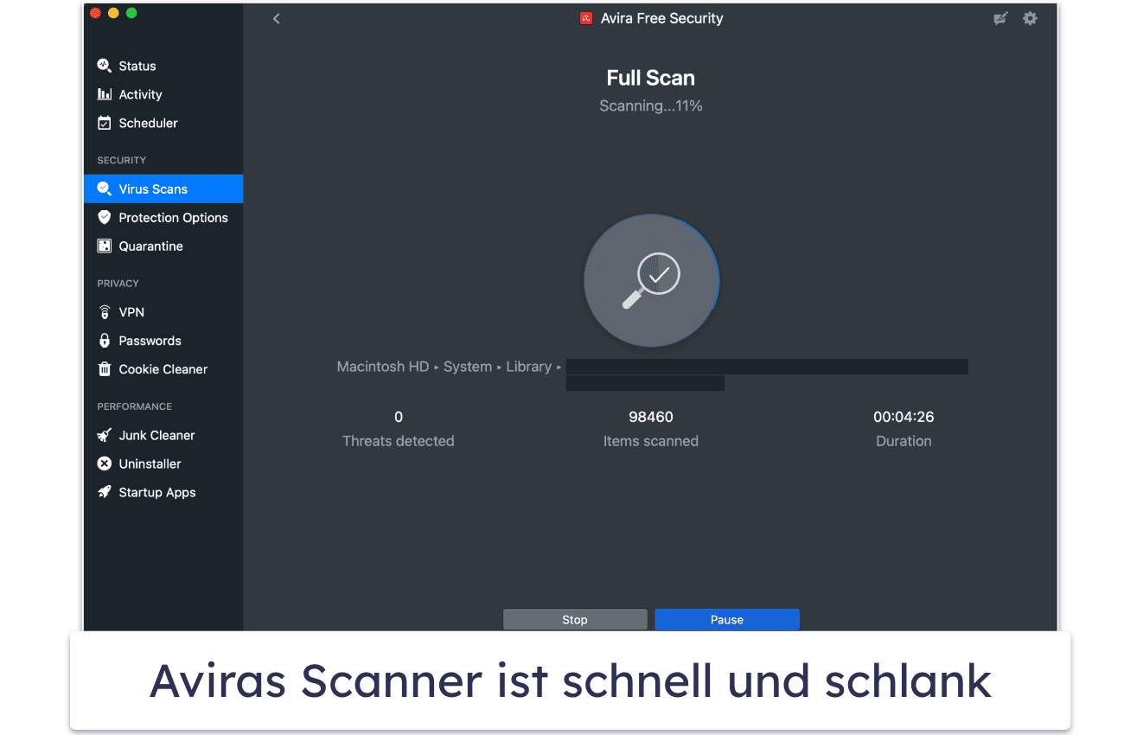Click the 'Items scanned' label
This screenshot has height=735, width=1143.
click(651, 441)
